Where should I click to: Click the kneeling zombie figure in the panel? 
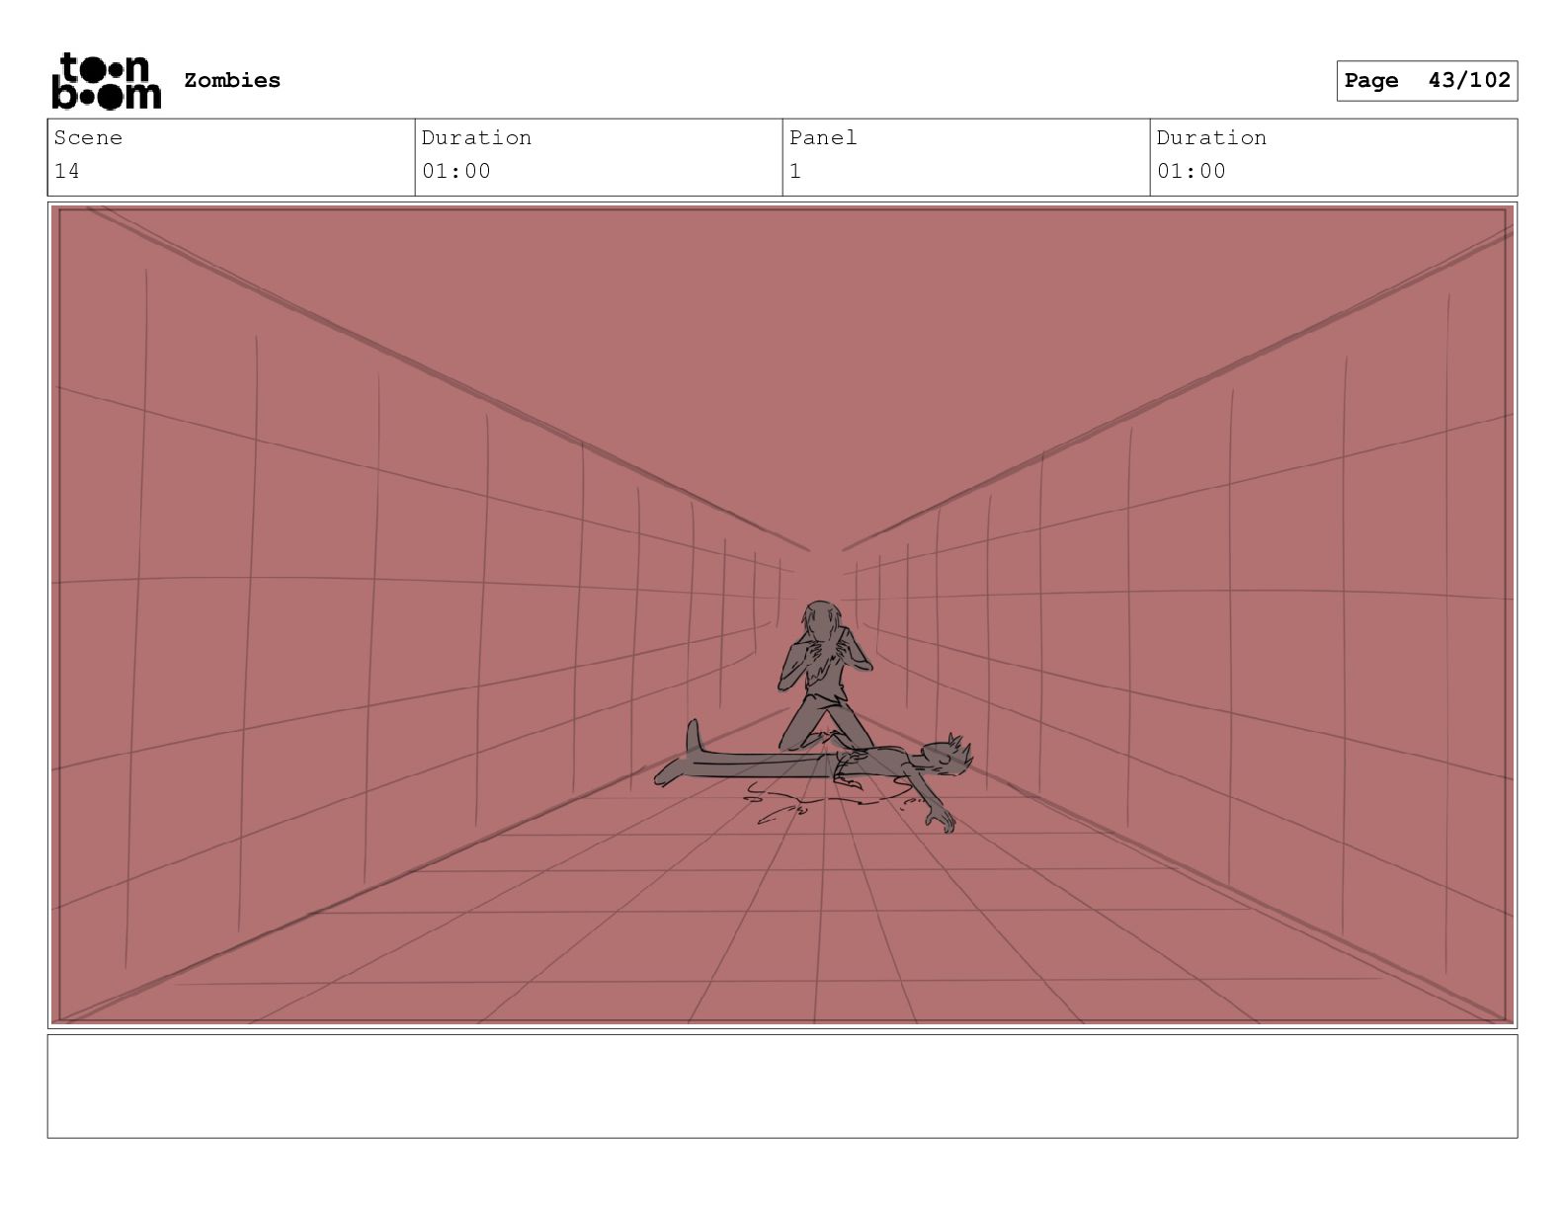(x=824, y=677)
